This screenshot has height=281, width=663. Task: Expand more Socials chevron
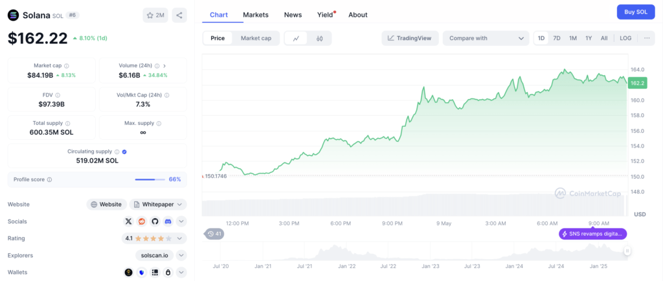pos(181,221)
